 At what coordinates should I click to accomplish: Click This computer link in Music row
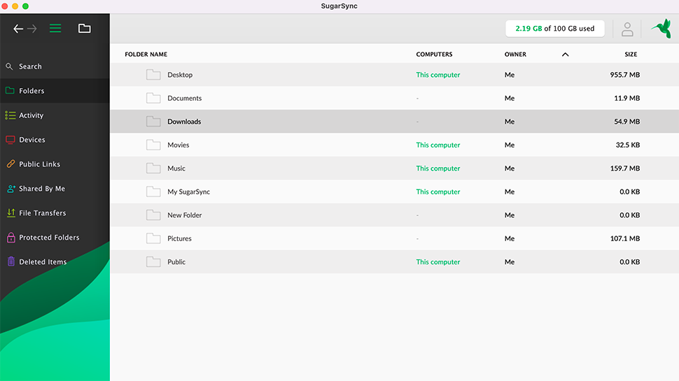(x=437, y=168)
